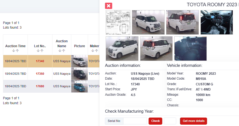Select USS Nagoya cell in lot 17350 row
The height and width of the screenshot is (126, 239).
(62, 74)
